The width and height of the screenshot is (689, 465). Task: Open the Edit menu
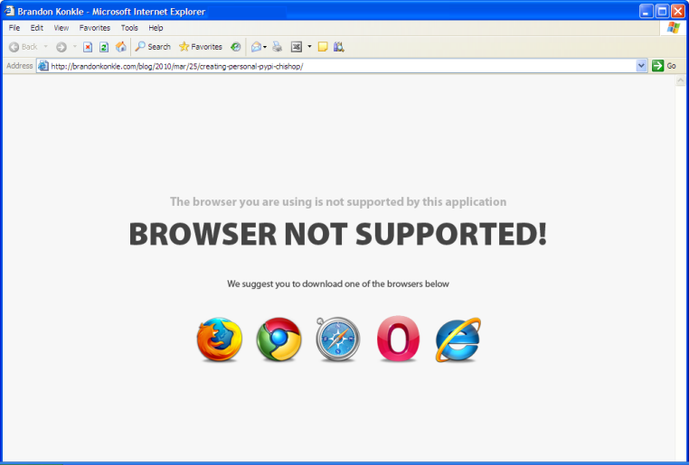(x=37, y=28)
